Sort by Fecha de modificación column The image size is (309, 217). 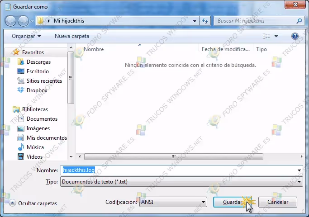pos(226,49)
